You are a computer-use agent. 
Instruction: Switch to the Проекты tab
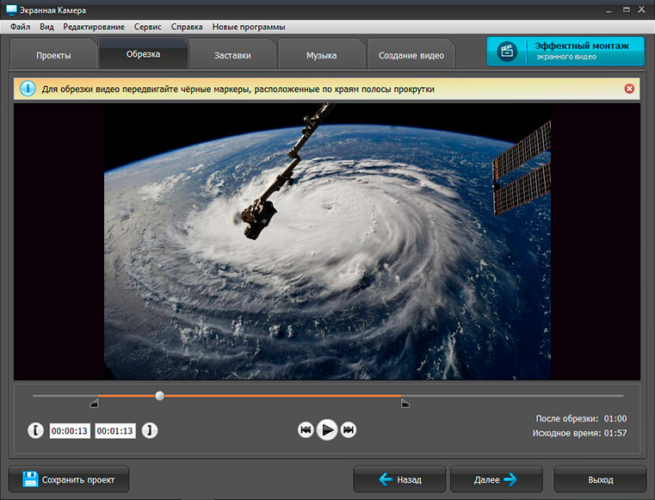[53, 55]
